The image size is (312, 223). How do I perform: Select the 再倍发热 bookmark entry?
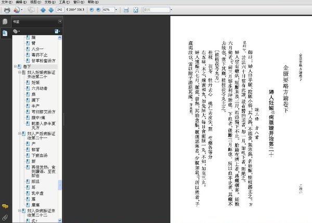43,171
